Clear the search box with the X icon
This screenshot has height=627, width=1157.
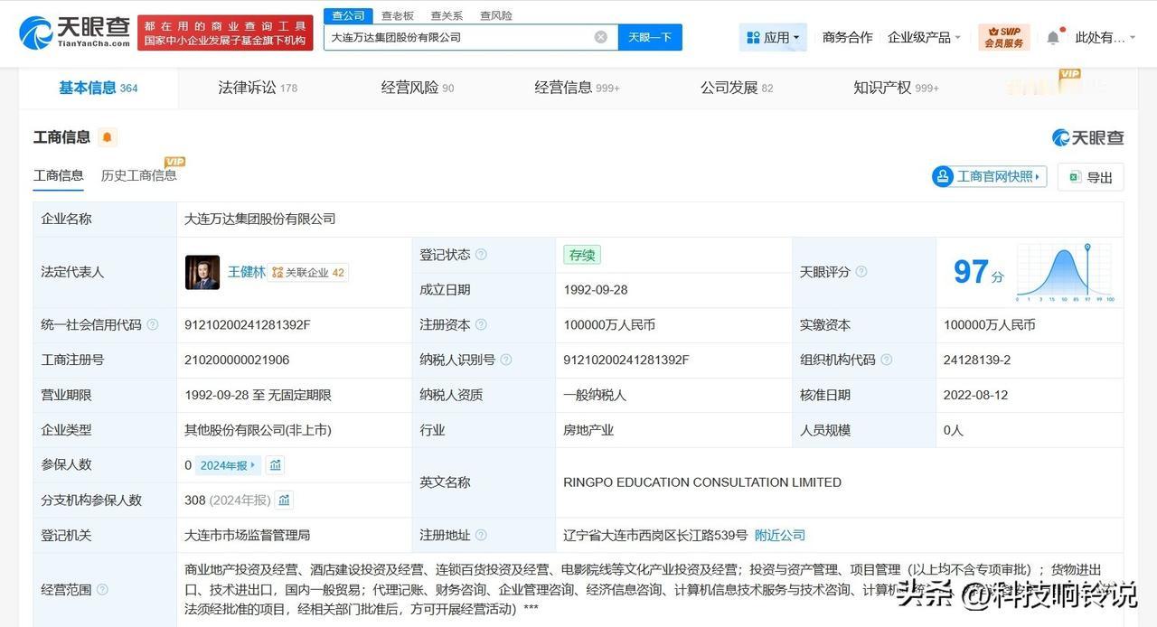click(601, 37)
